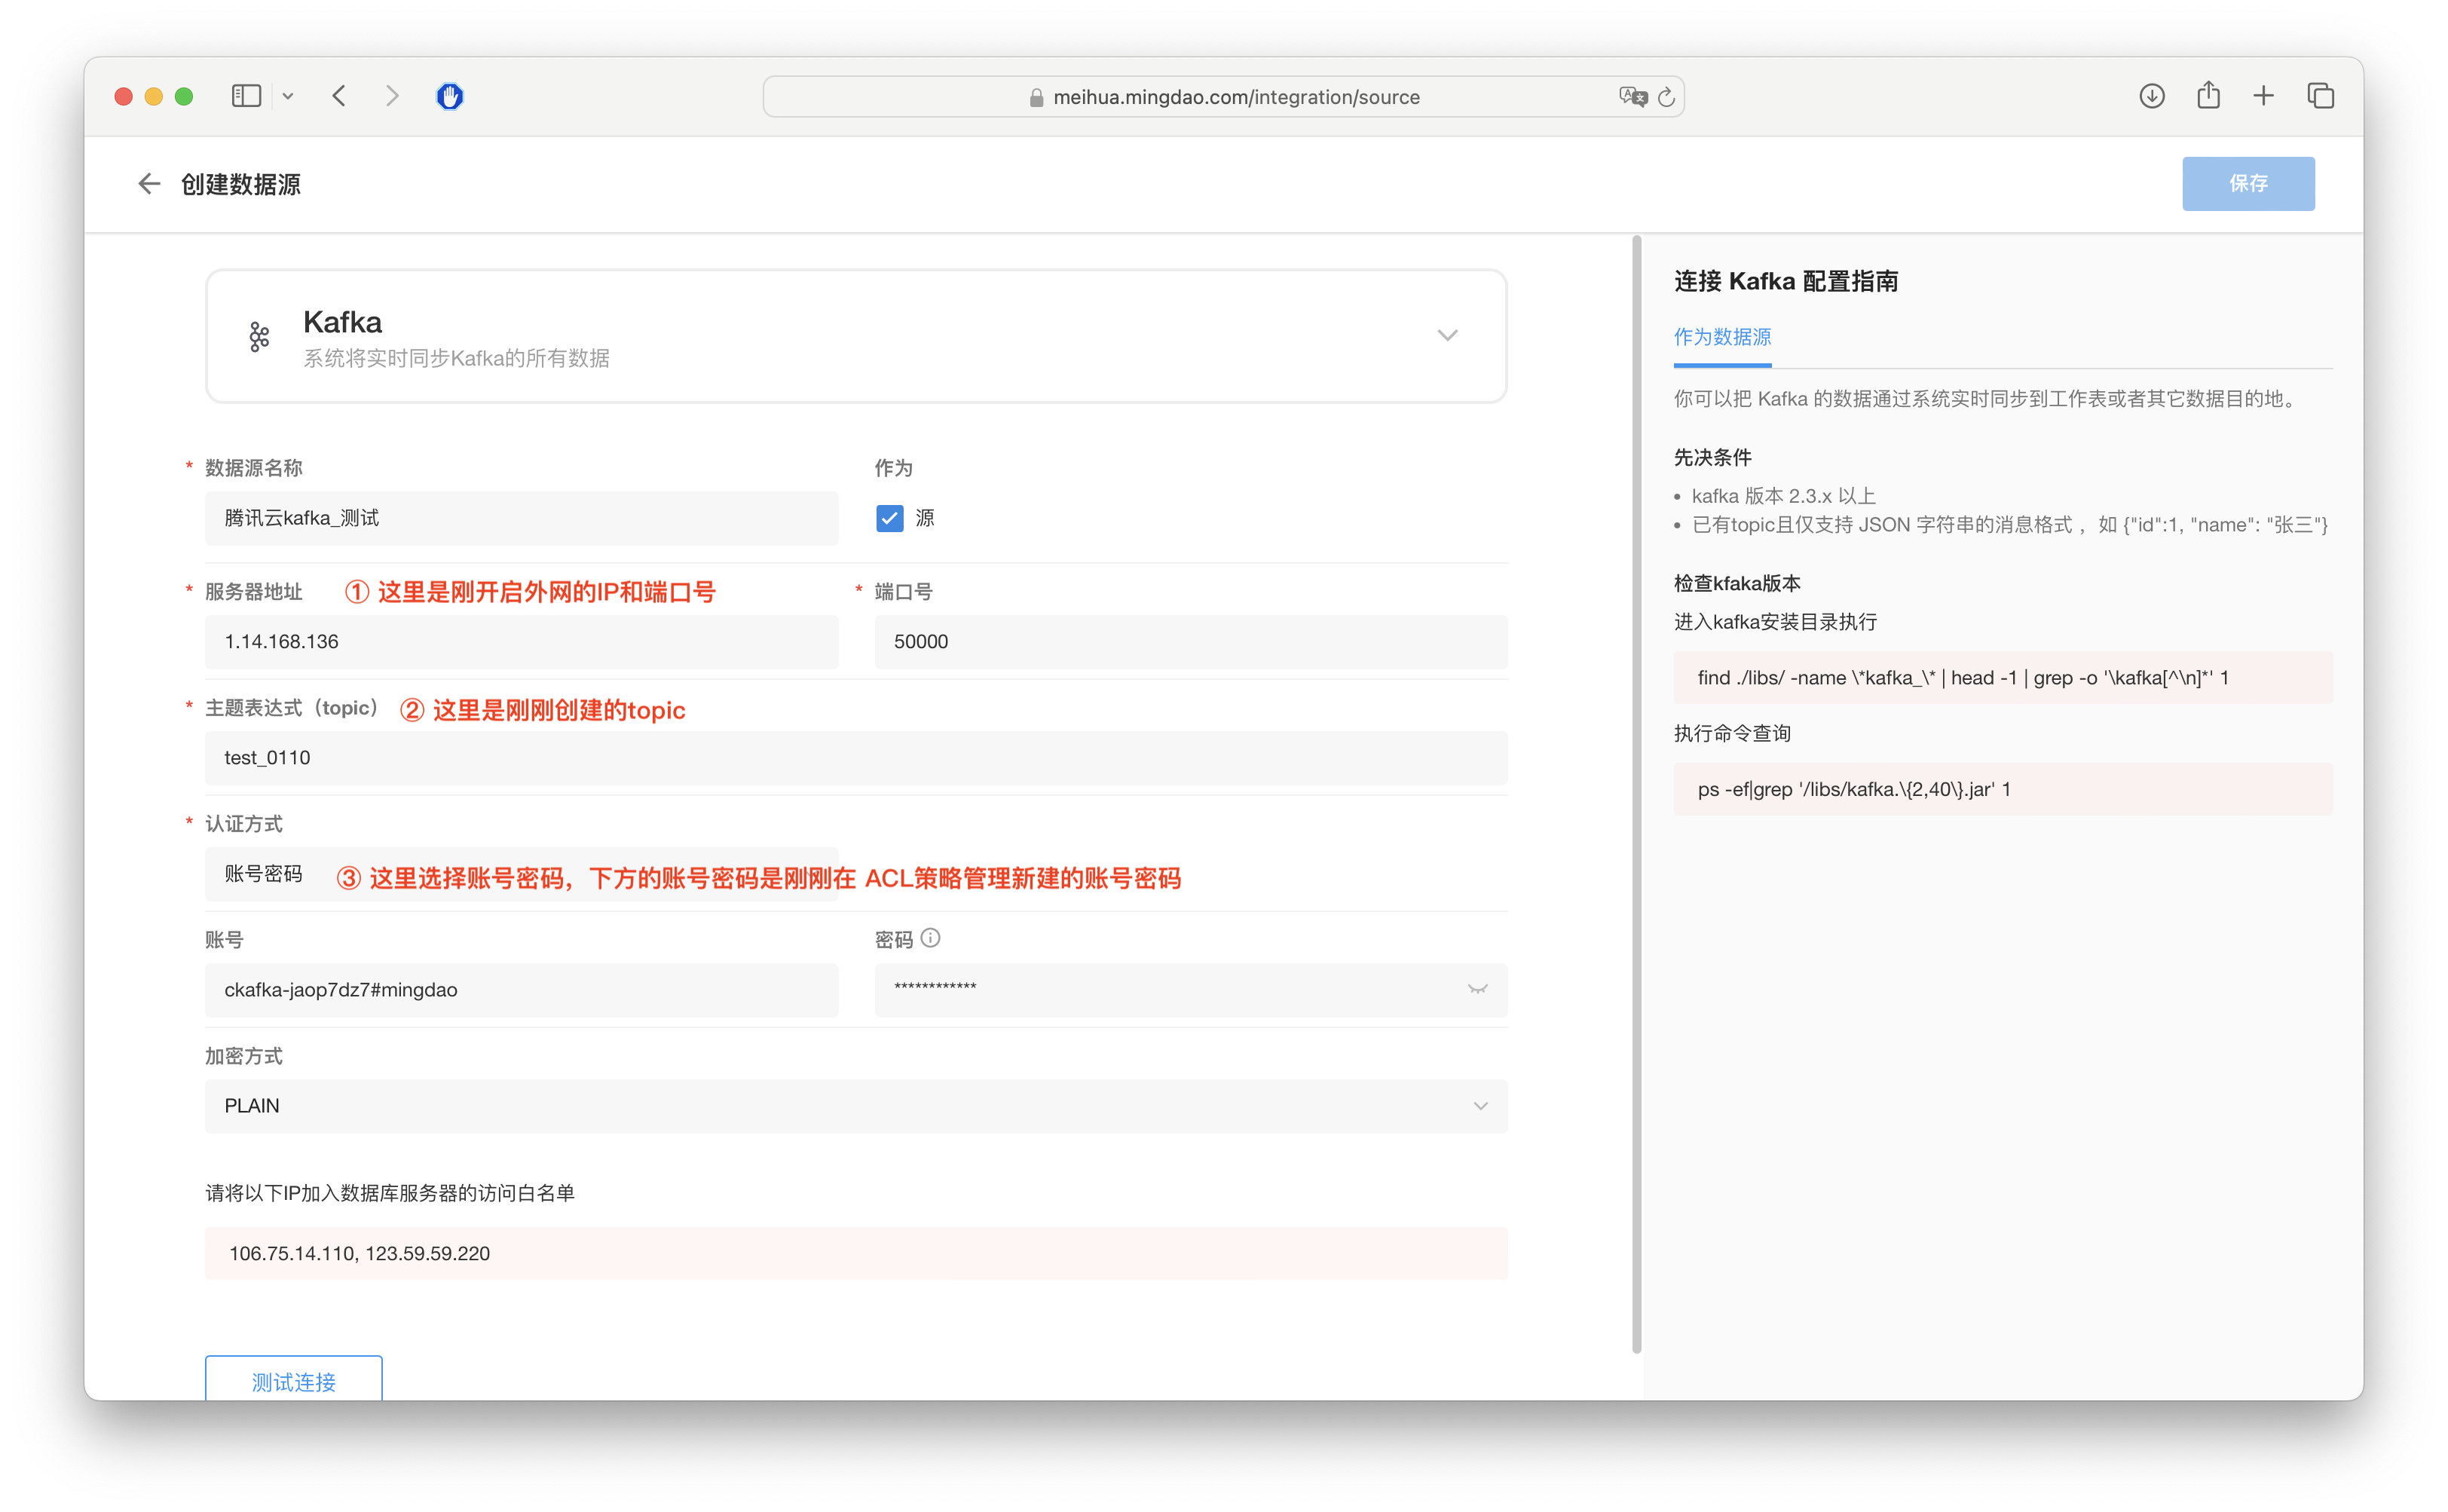Click the browser back navigation arrow
The height and width of the screenshot is (1512, 2448).
(340, 96)
